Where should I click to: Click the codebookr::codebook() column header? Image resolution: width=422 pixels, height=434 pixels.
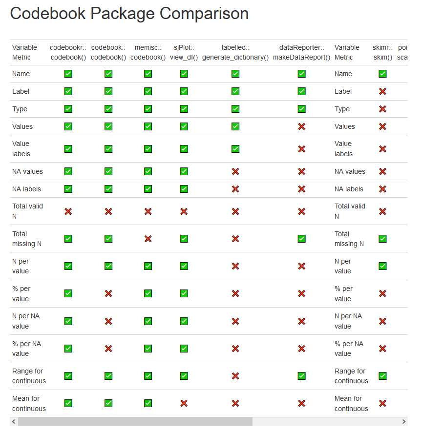click(x=68, y=52)
